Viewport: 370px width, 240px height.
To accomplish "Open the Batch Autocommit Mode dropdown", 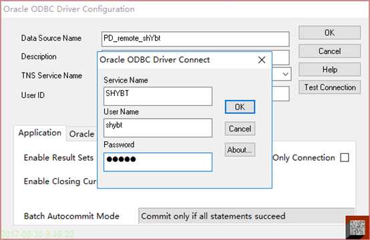I will pyautogui.click(x=246, y=216).
